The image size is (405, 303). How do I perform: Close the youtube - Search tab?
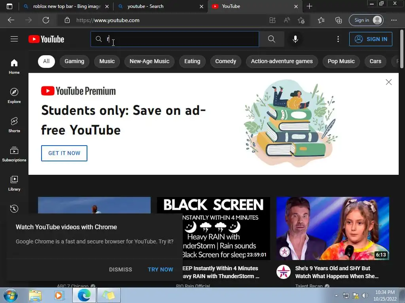tap(201, 6)
